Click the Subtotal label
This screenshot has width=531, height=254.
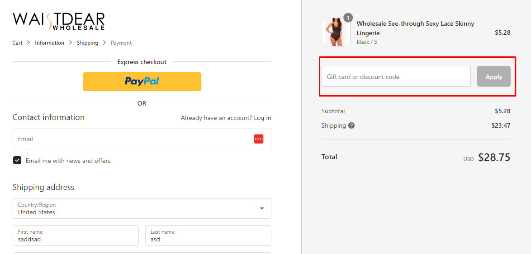coord(333,111)
